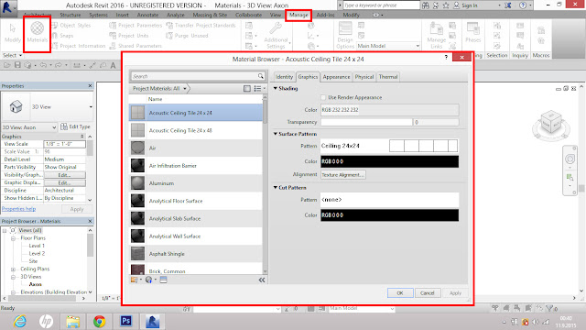The image size is (586, 330).
Task: Collapse the Cut Pattern section
Action: pos(276,187)
